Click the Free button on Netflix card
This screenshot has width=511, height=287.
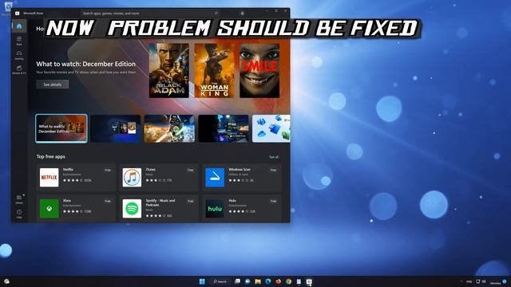click(108, 170)
